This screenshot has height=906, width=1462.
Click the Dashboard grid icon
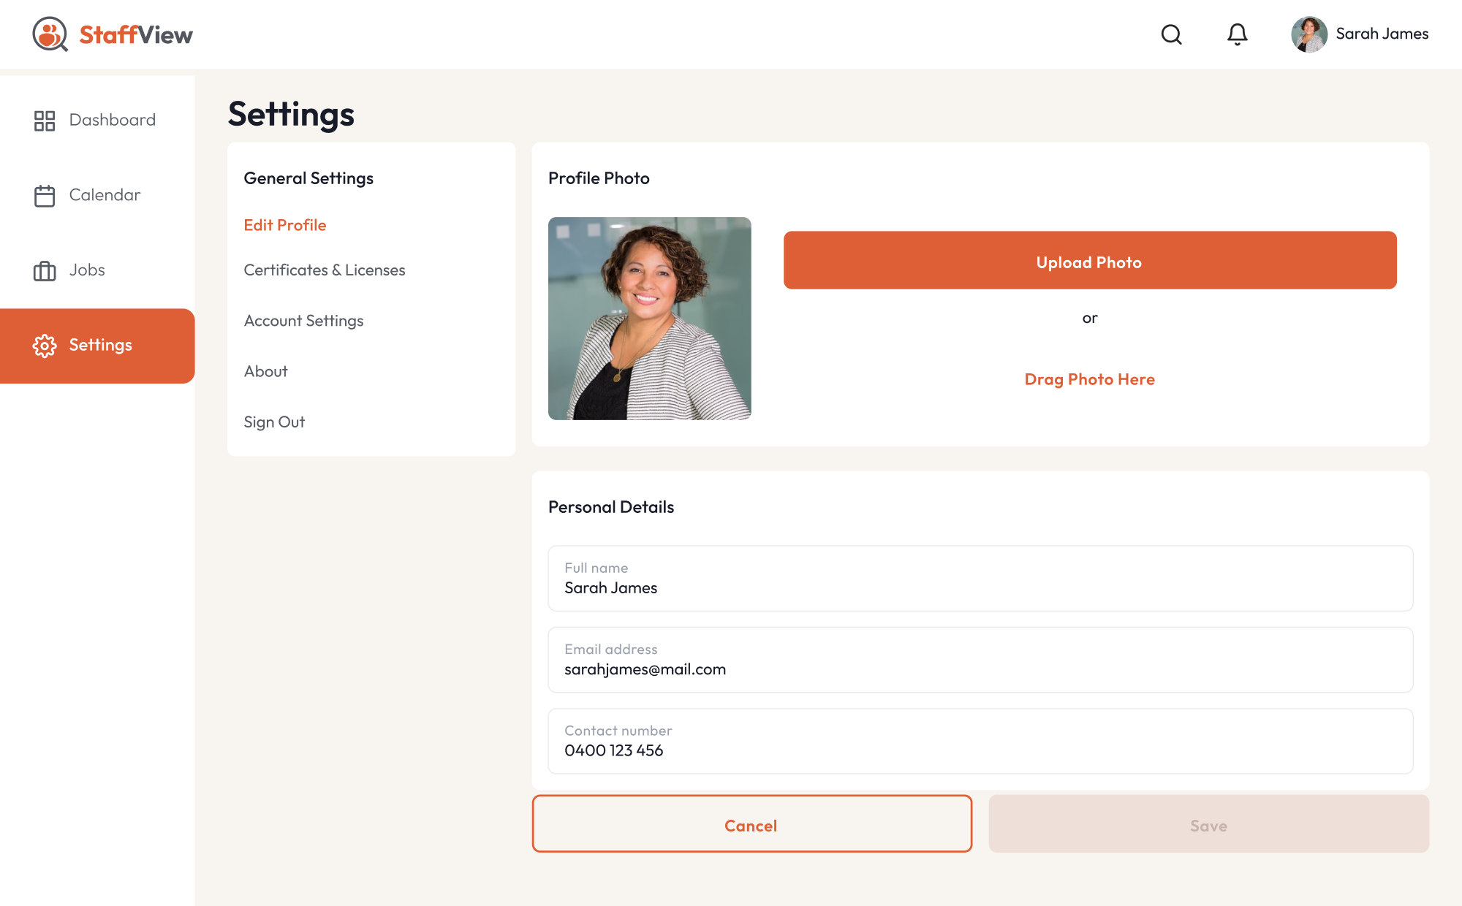pos(45,121)
